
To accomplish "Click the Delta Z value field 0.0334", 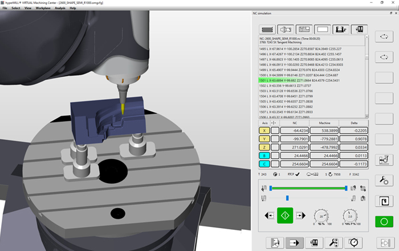I will (354, 147).
